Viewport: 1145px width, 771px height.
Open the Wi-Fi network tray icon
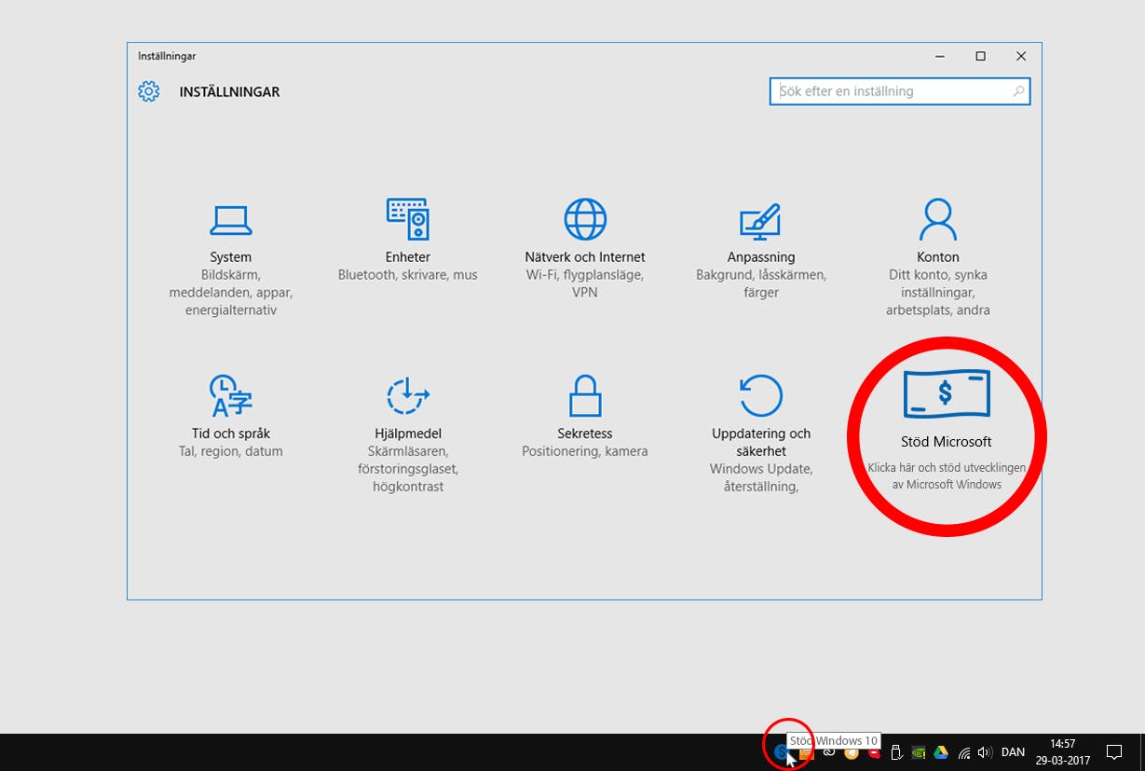coord(964,752)
